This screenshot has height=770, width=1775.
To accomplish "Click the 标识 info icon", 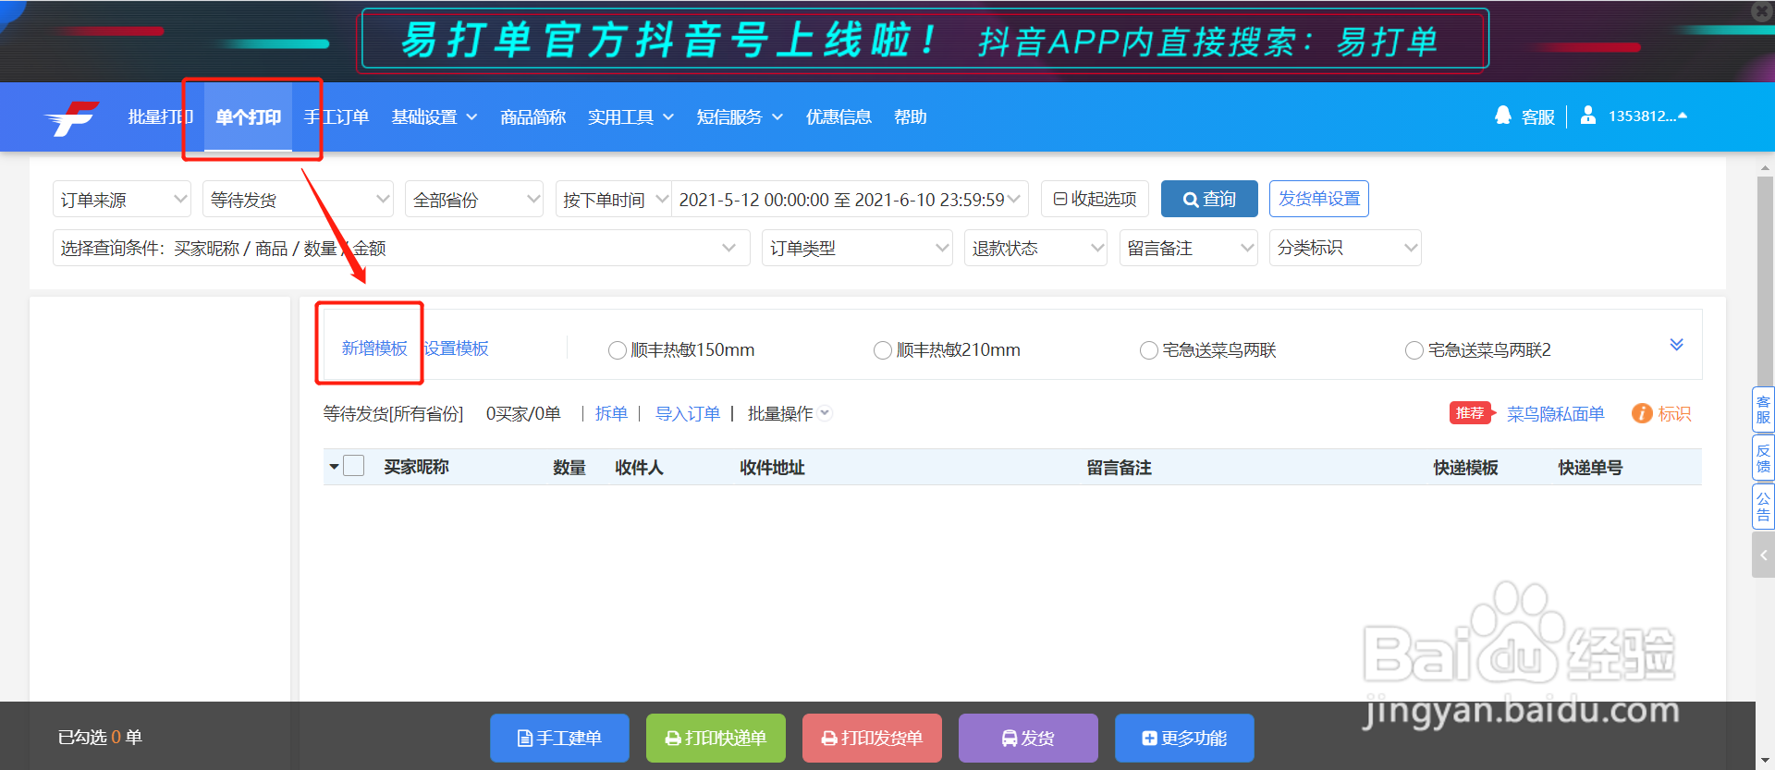I will pyautogui.click(x=1642, y=413).
